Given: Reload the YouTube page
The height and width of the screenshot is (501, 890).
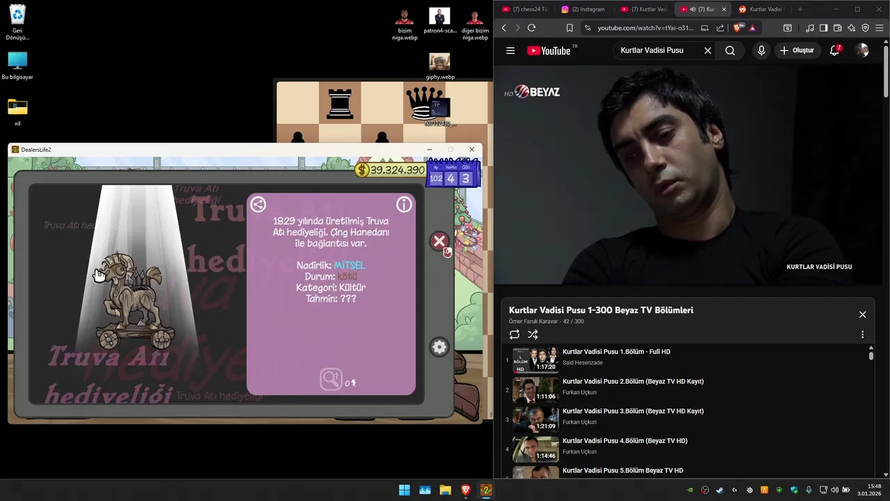Looking at the screenshot, I should (531, 28).
